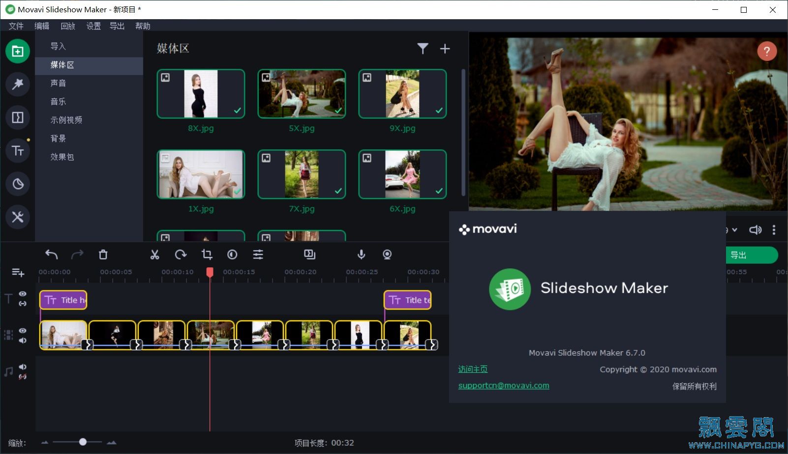Click the Add track icon

coord(18,272)
